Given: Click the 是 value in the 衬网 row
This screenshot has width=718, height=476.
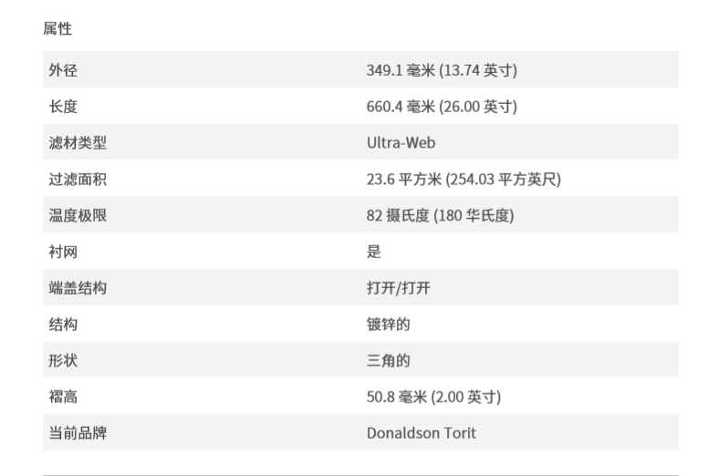Looking at the screenshot, I should [374, 252].
